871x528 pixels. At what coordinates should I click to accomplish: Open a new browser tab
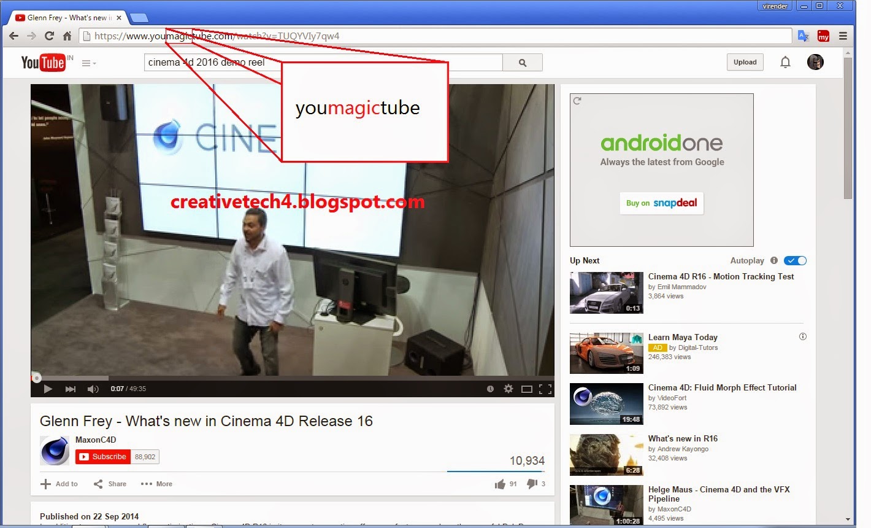pyautogui.click(x=139, y=18)
